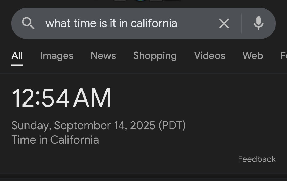Open the News tab
The width and height of the screenshot is (287, 181).
tap(103, 55)
